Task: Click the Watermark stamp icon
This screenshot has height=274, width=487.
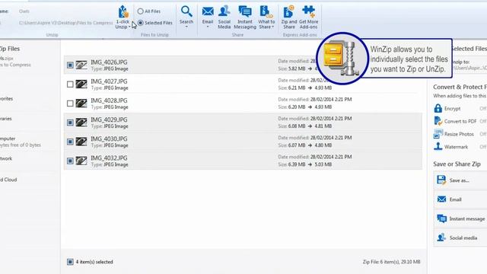Action: click(438, 146)
